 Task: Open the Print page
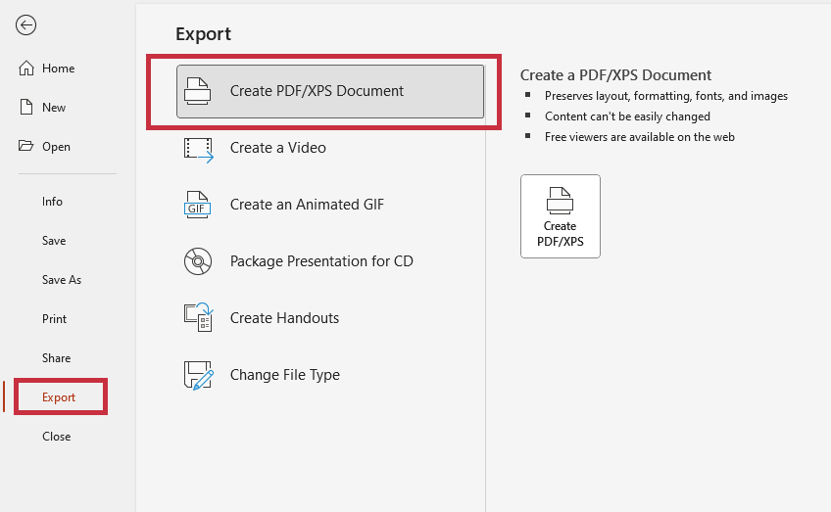(x=55, y=319)
